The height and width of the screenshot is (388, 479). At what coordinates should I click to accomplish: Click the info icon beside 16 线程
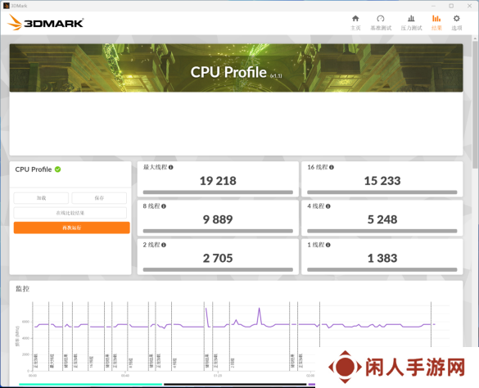332,167
